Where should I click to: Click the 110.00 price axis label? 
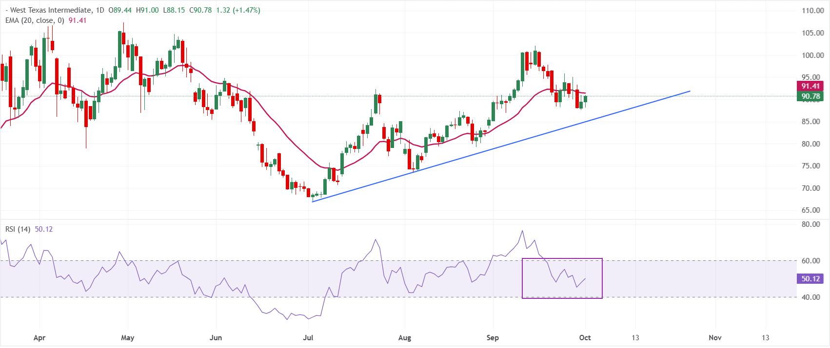pyautogui.click(x=812, y=11)
